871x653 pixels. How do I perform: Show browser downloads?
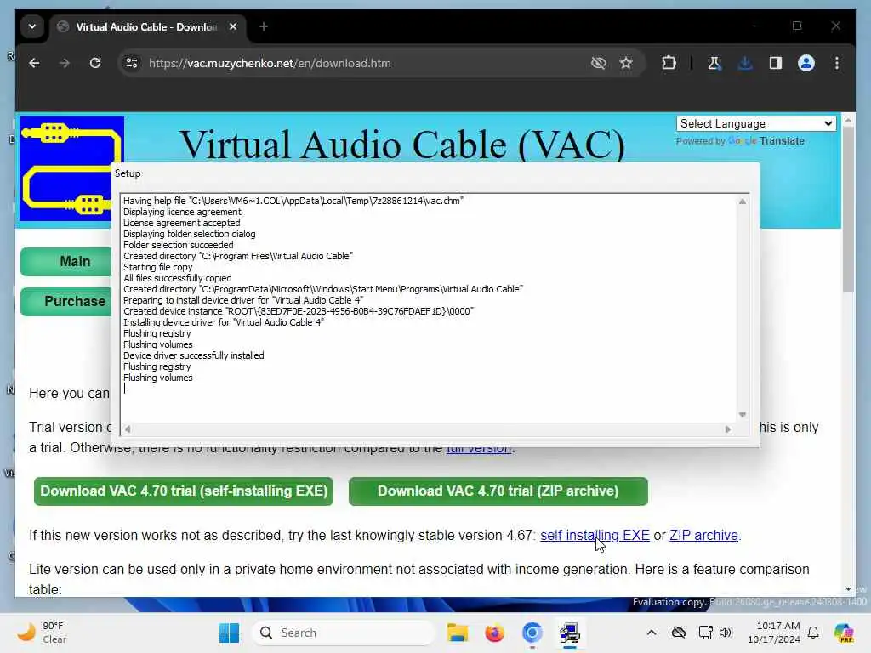click(745, 63)
